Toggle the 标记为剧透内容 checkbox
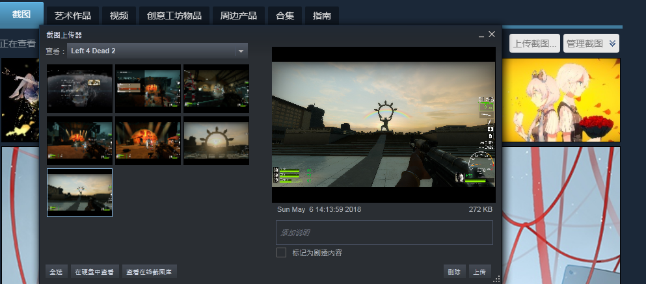This screenshot has height=284, width=646. pos(281,252)
